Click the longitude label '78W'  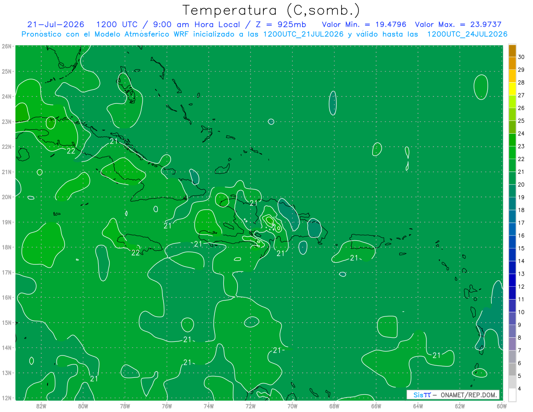(125, 406)
